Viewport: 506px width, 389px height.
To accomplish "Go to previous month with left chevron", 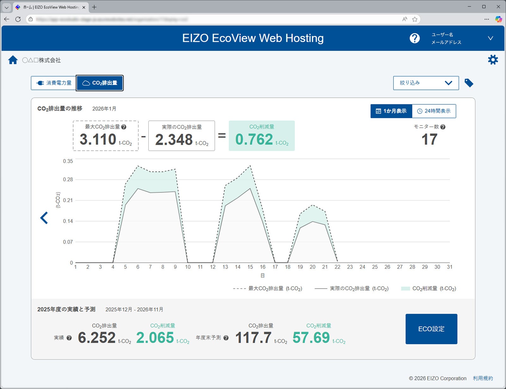I will click(x=44, y=218).
